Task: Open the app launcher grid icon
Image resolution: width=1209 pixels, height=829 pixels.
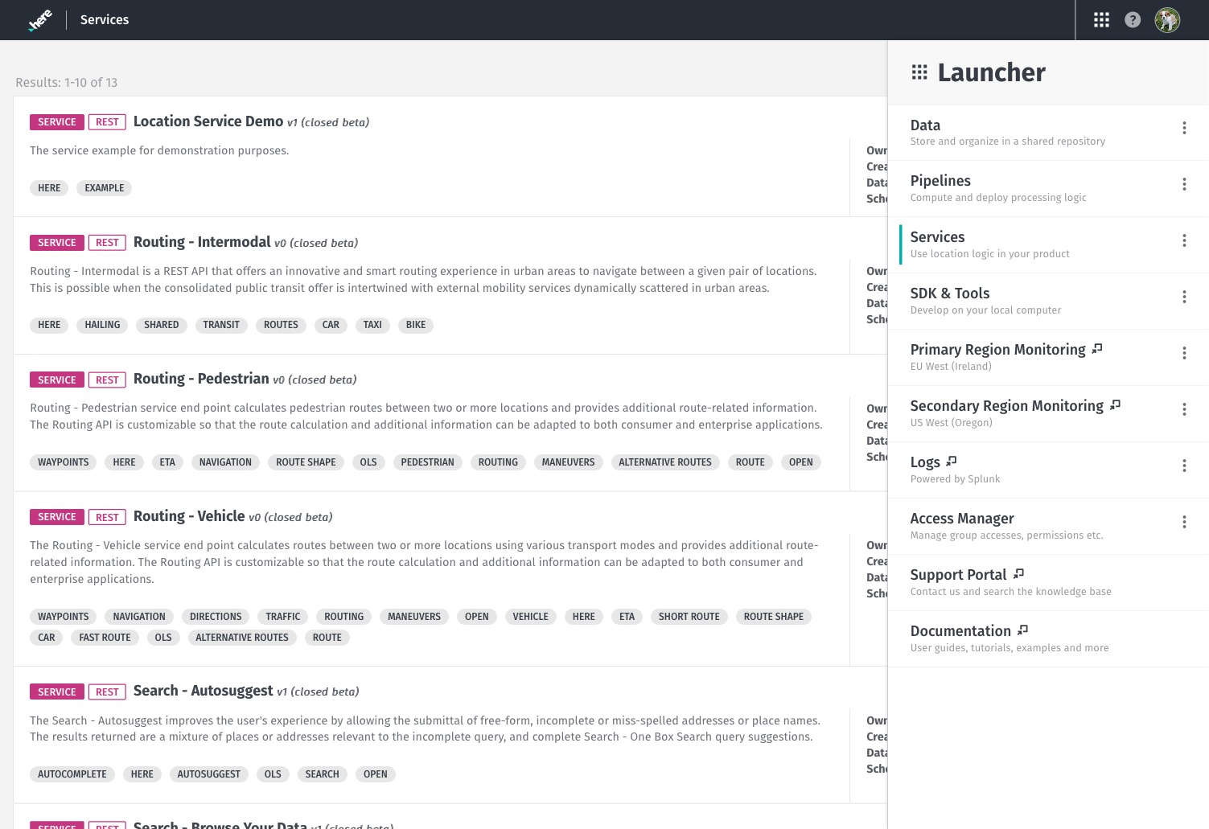Action: [x=1101, y=20]
